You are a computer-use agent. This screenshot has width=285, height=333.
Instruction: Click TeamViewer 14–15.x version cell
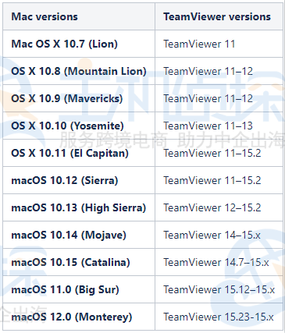(x=219, y=235)
